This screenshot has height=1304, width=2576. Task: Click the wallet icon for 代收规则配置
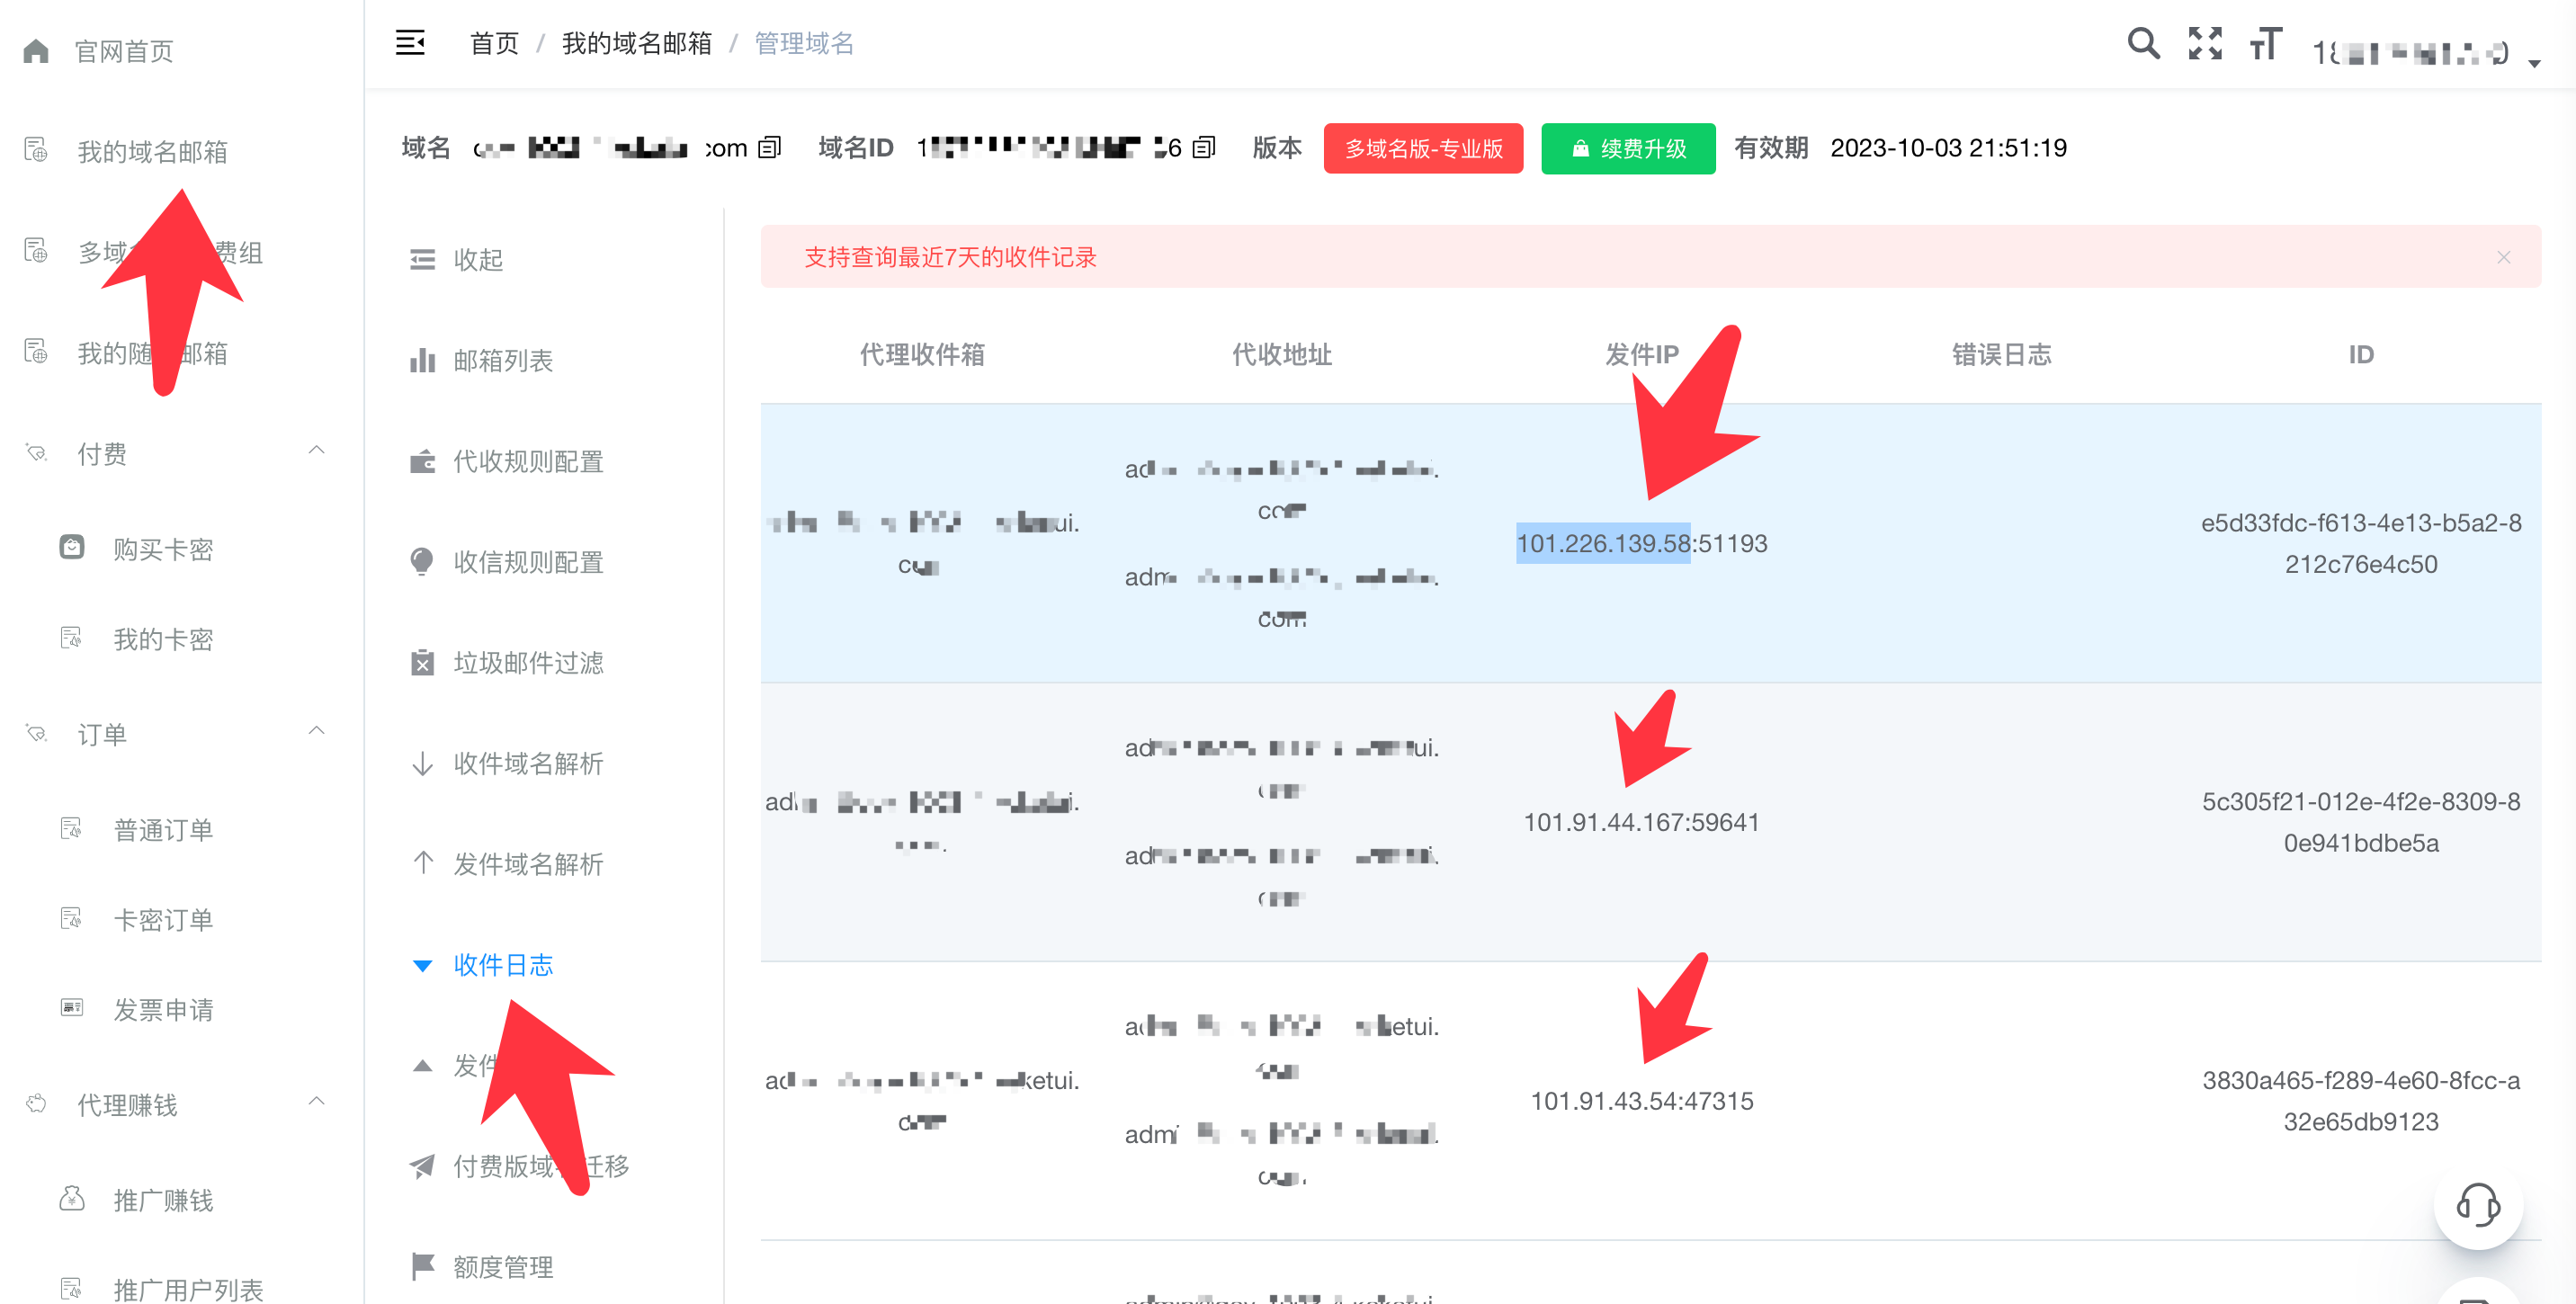(x=422, y=461)
